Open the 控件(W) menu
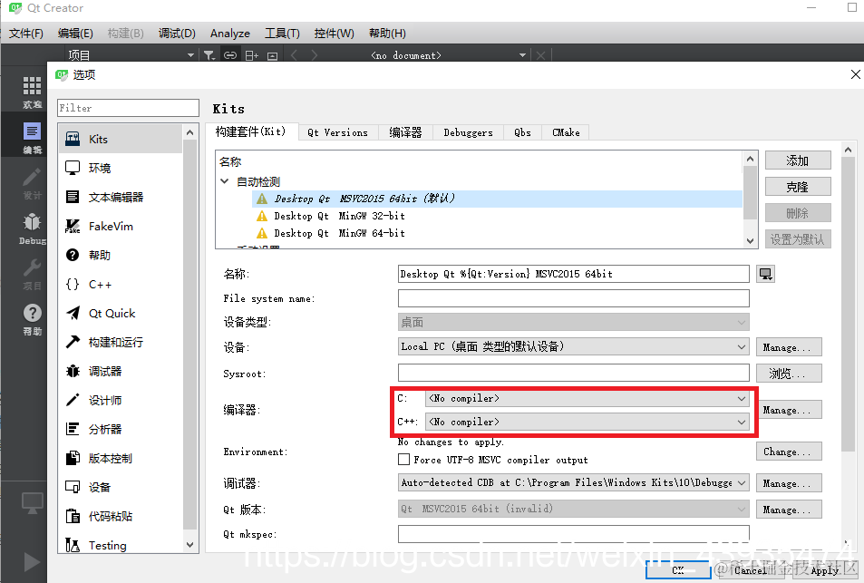This screenshot has width=864, height=583. pyautogui.click(x=334, y=33)
